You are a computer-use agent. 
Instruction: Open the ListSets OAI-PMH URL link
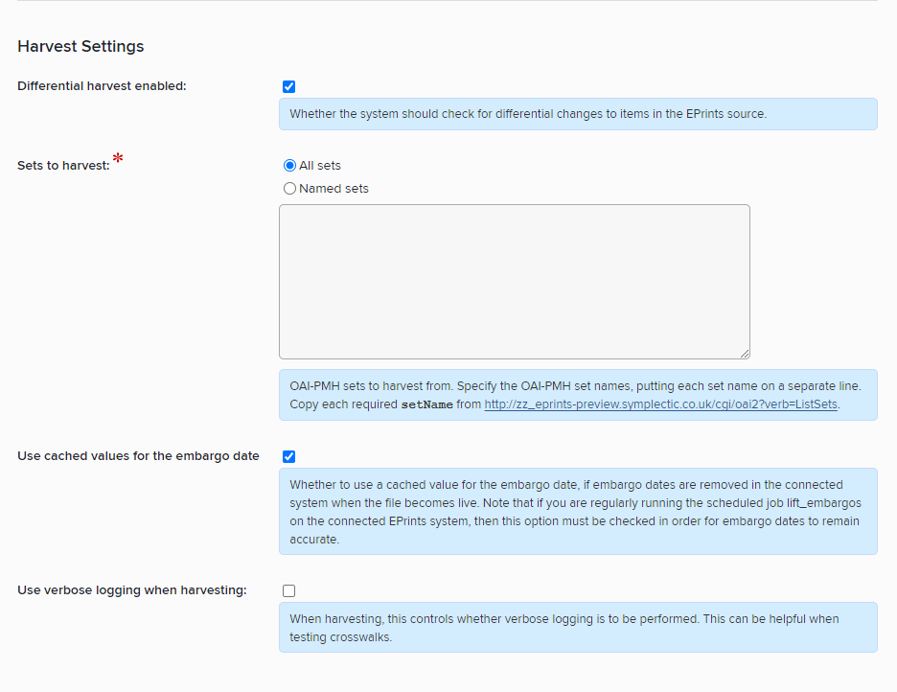click(x=660, y=404)
